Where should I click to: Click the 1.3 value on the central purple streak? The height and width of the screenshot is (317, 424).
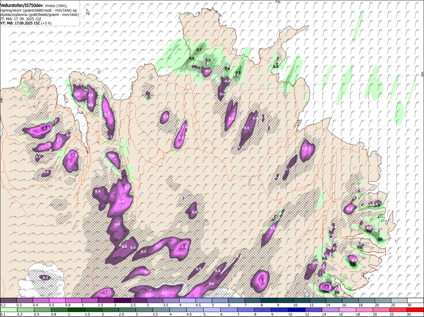click(x=181, y=138)
